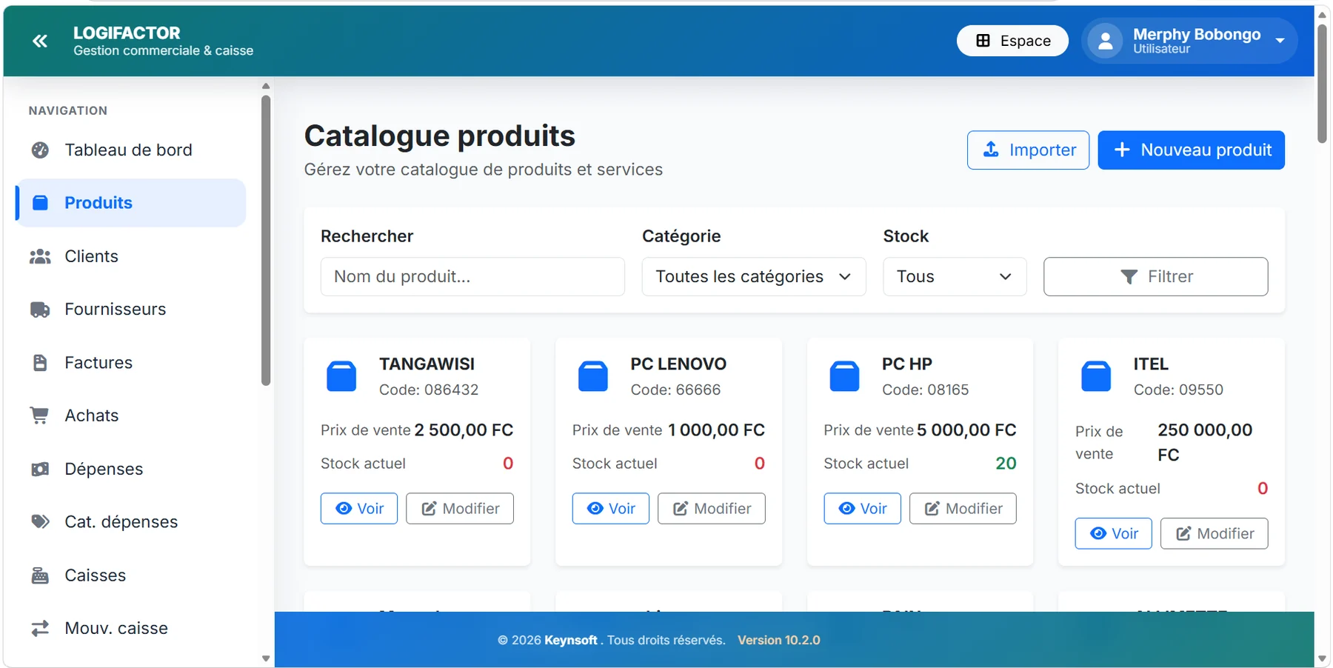Viewport: 1333px width, 668px height.
Task: Open the Stock Tous dropdown
Action: (955, 277)
